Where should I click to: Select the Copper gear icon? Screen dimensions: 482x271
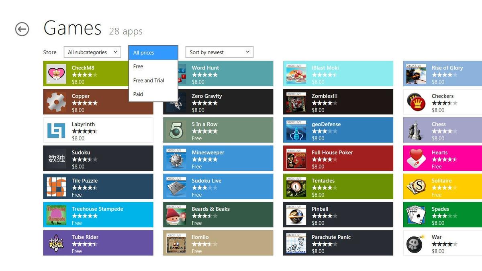(56, 102)
